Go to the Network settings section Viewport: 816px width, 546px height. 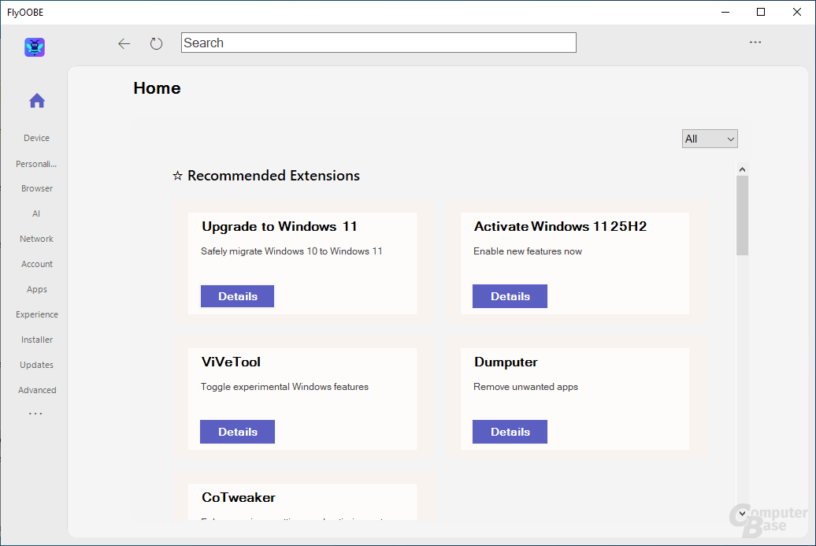click(36, 238)
